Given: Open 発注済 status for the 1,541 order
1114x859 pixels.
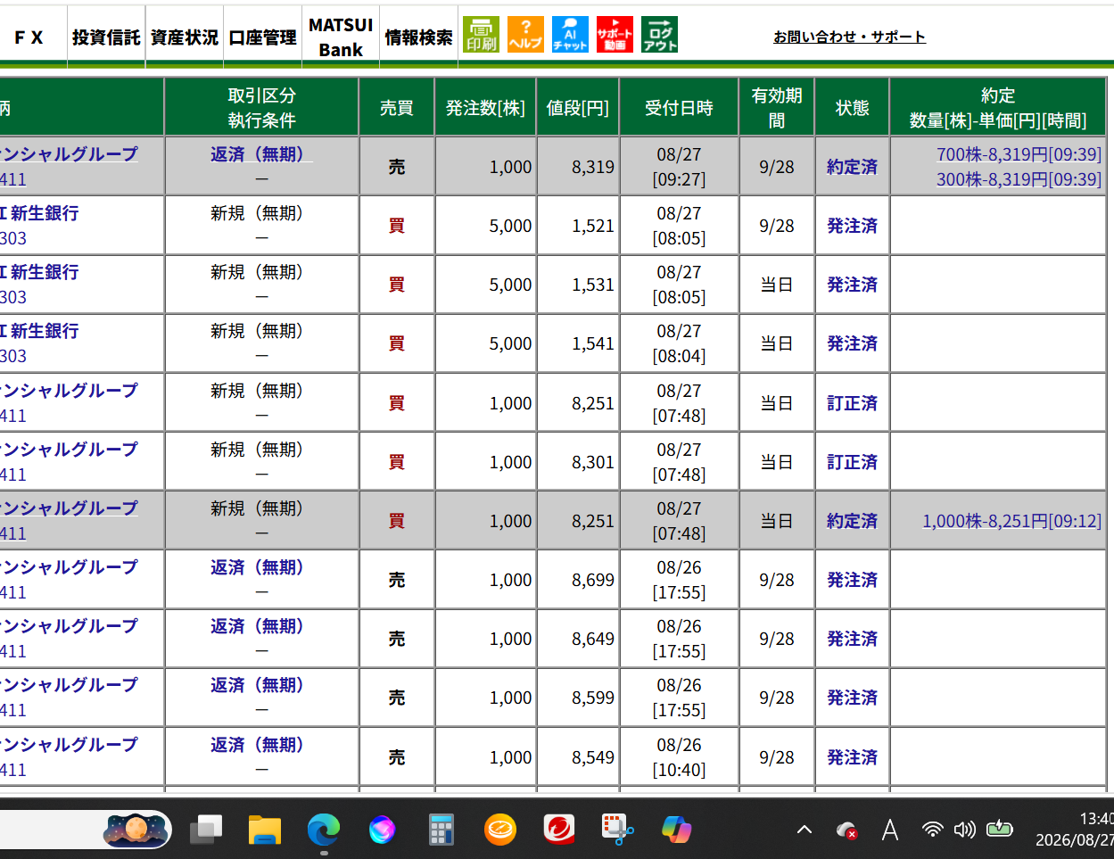Looking at the screenshot, I should 852,343.
